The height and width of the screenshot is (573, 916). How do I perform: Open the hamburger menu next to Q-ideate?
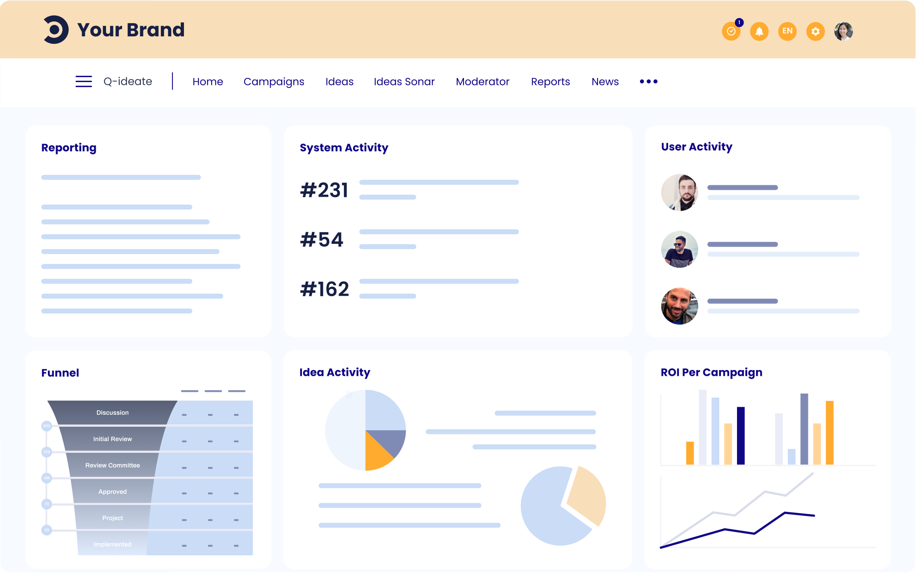point(84,81)
